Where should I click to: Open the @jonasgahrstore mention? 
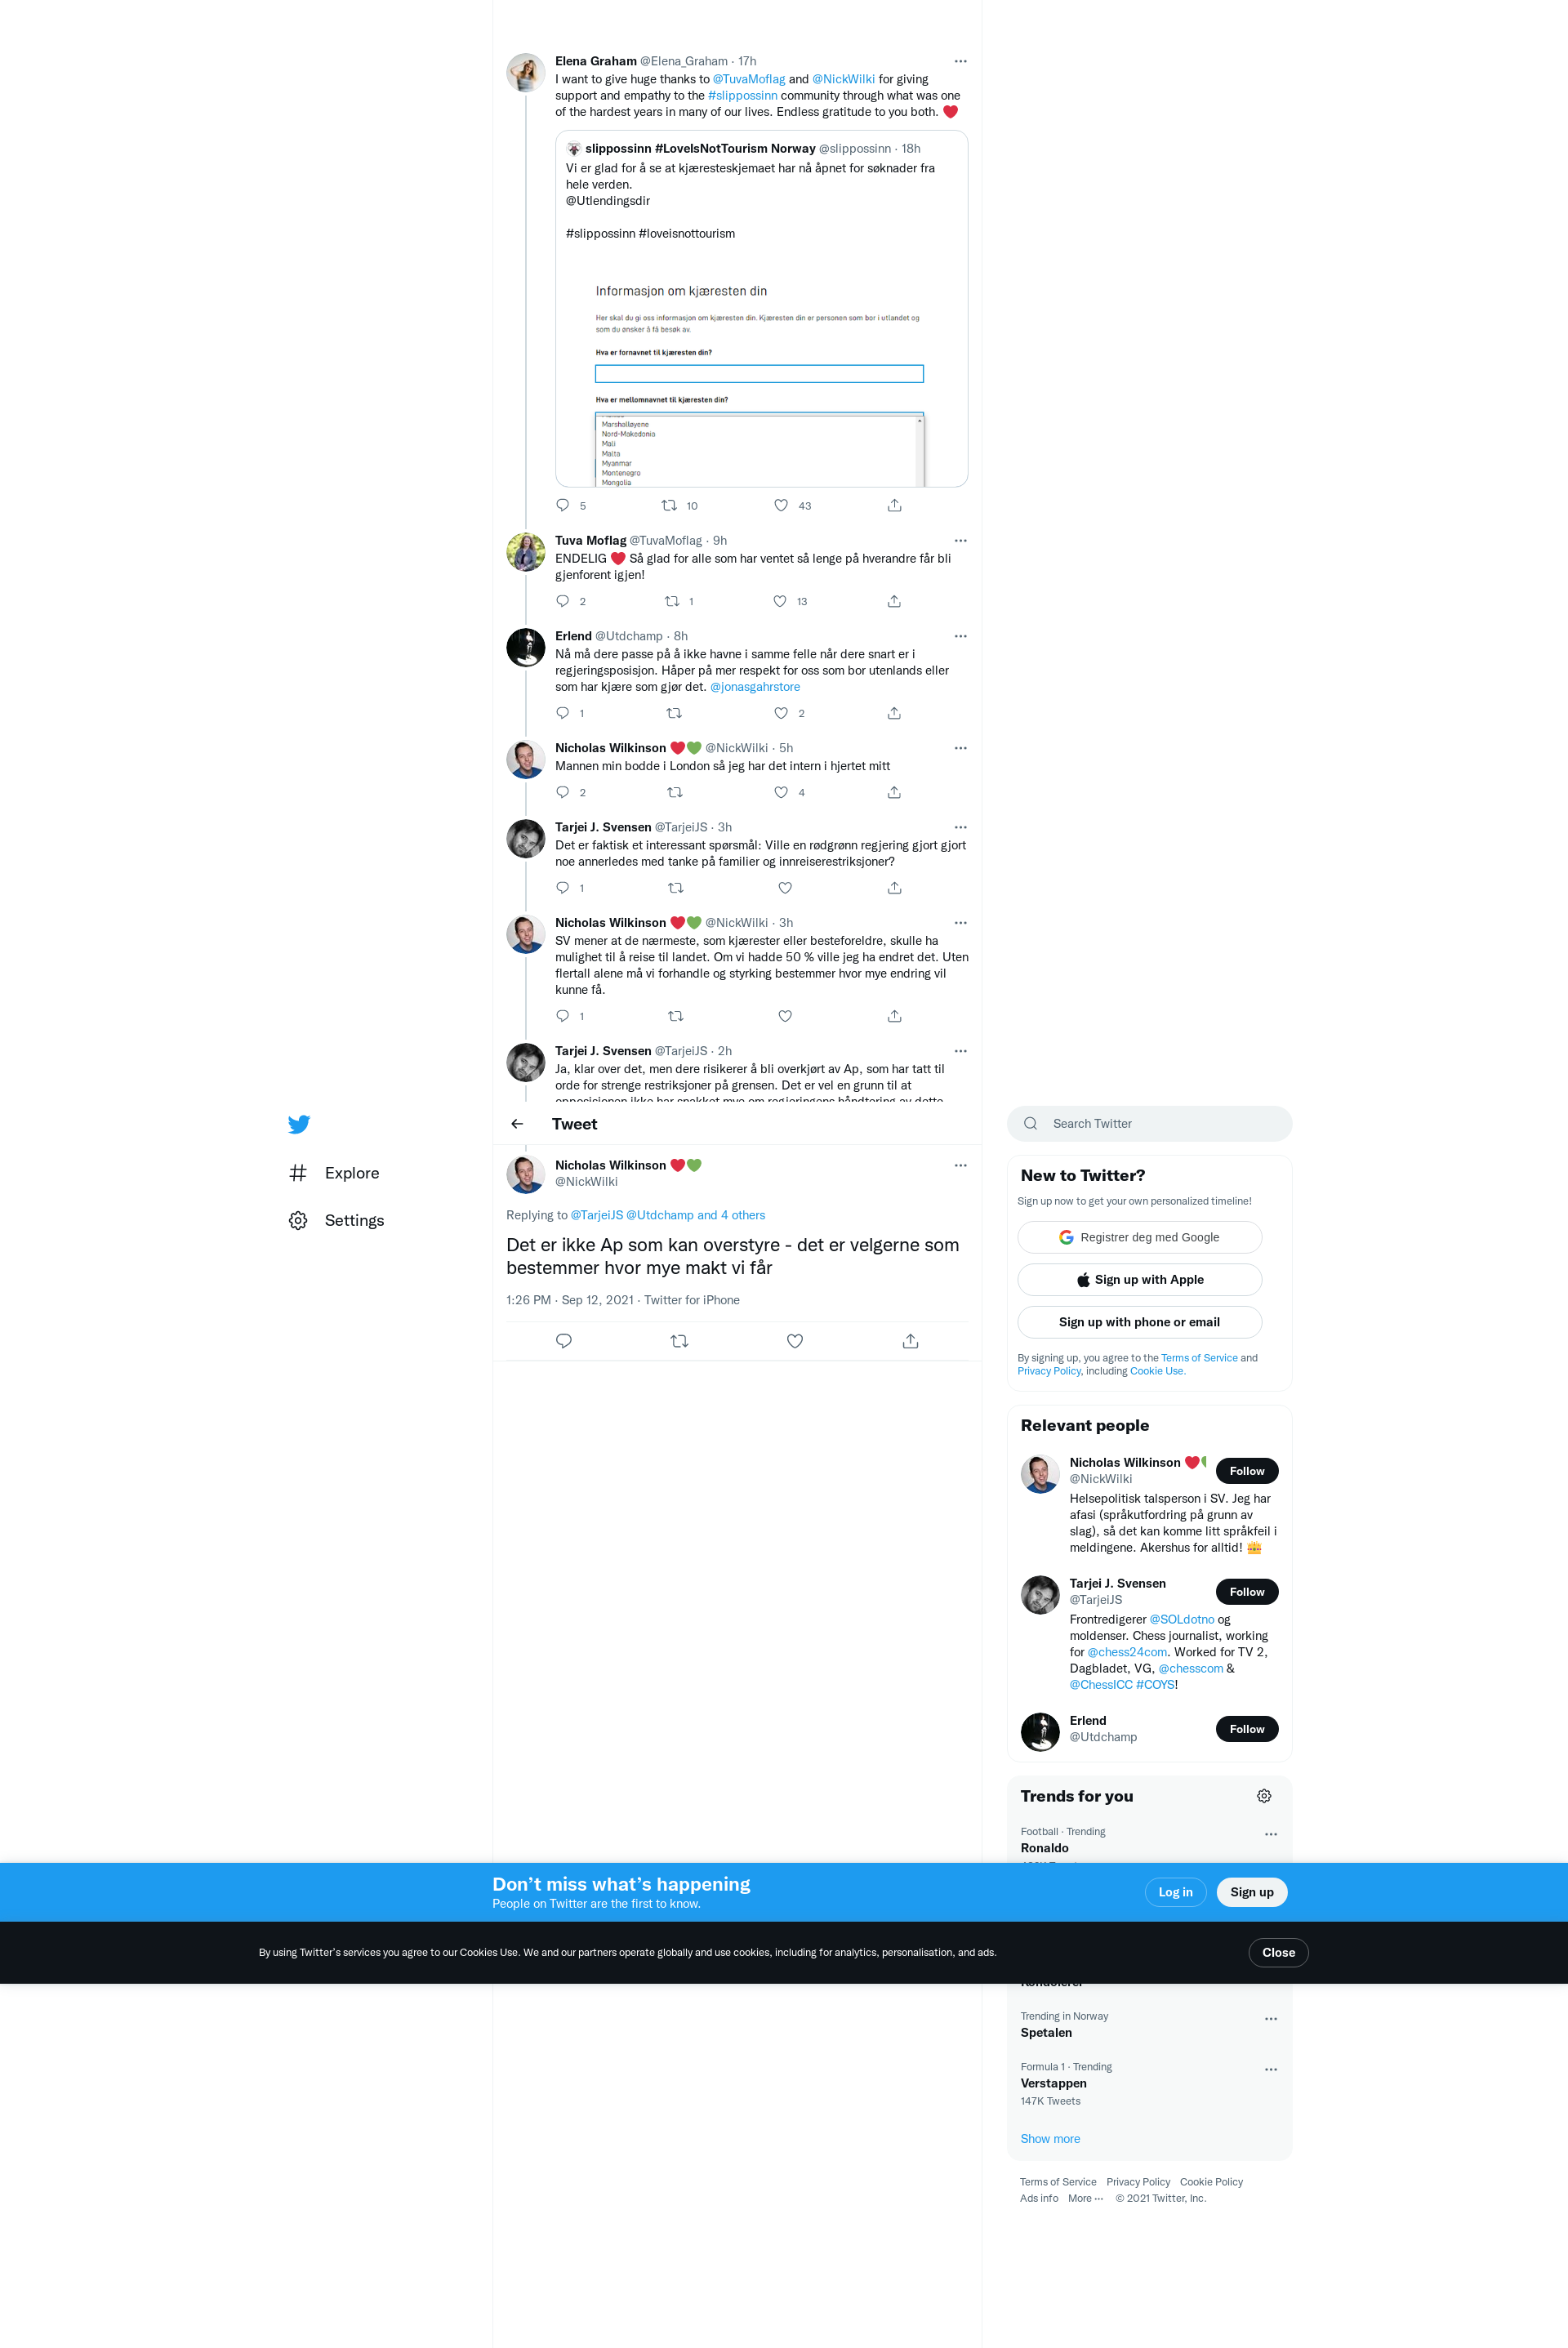[755, 687]
